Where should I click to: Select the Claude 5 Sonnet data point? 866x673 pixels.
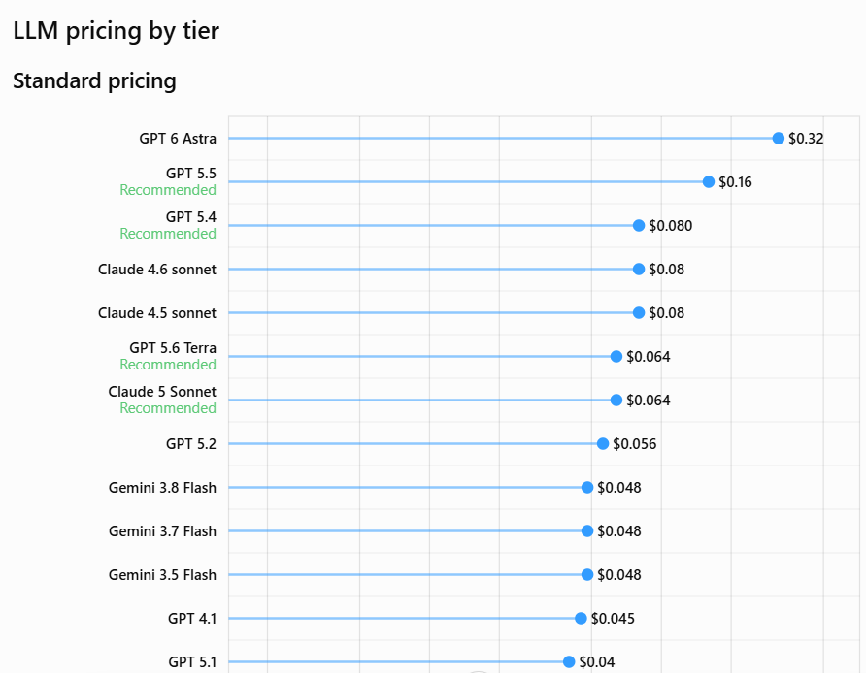(x=616, y=400)
